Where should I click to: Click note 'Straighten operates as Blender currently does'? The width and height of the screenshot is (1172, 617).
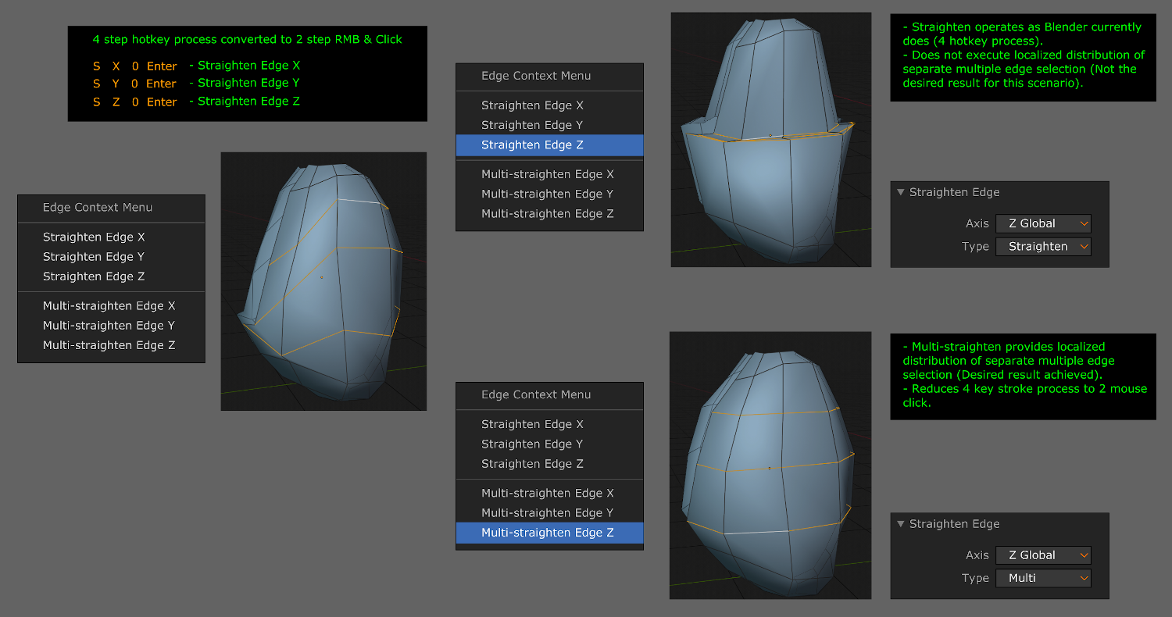(1022, 34)
